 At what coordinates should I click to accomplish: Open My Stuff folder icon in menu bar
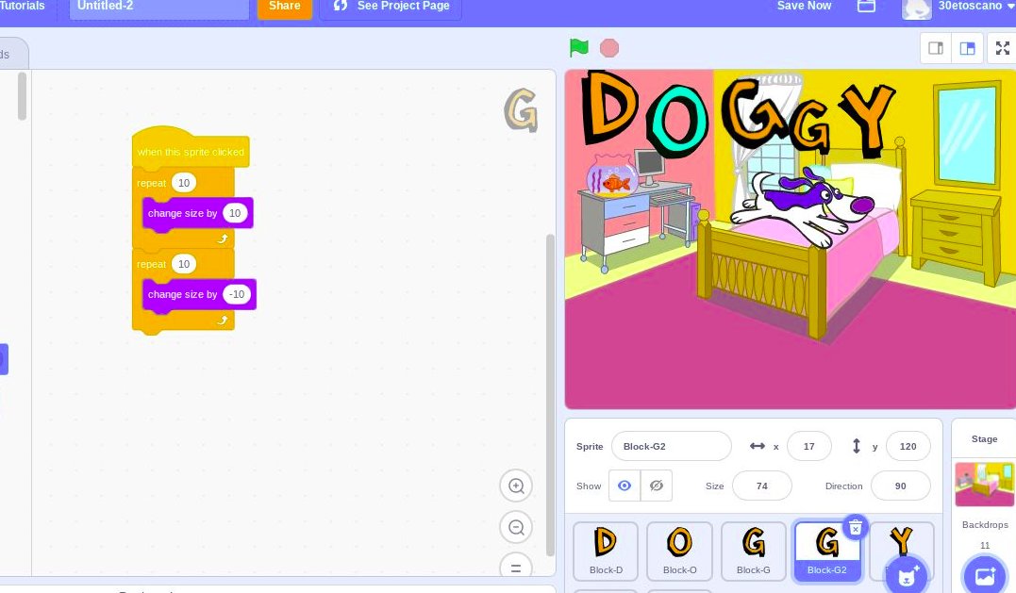pos(866,6)
